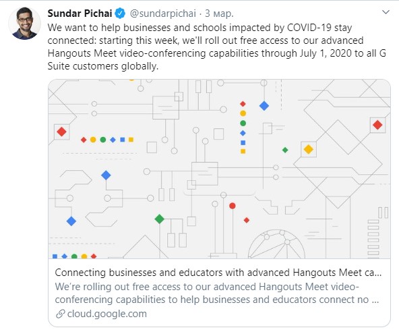Expand the tweet options chevron
The width and height of the screenshot is (399, 334).
click(386, 12)
